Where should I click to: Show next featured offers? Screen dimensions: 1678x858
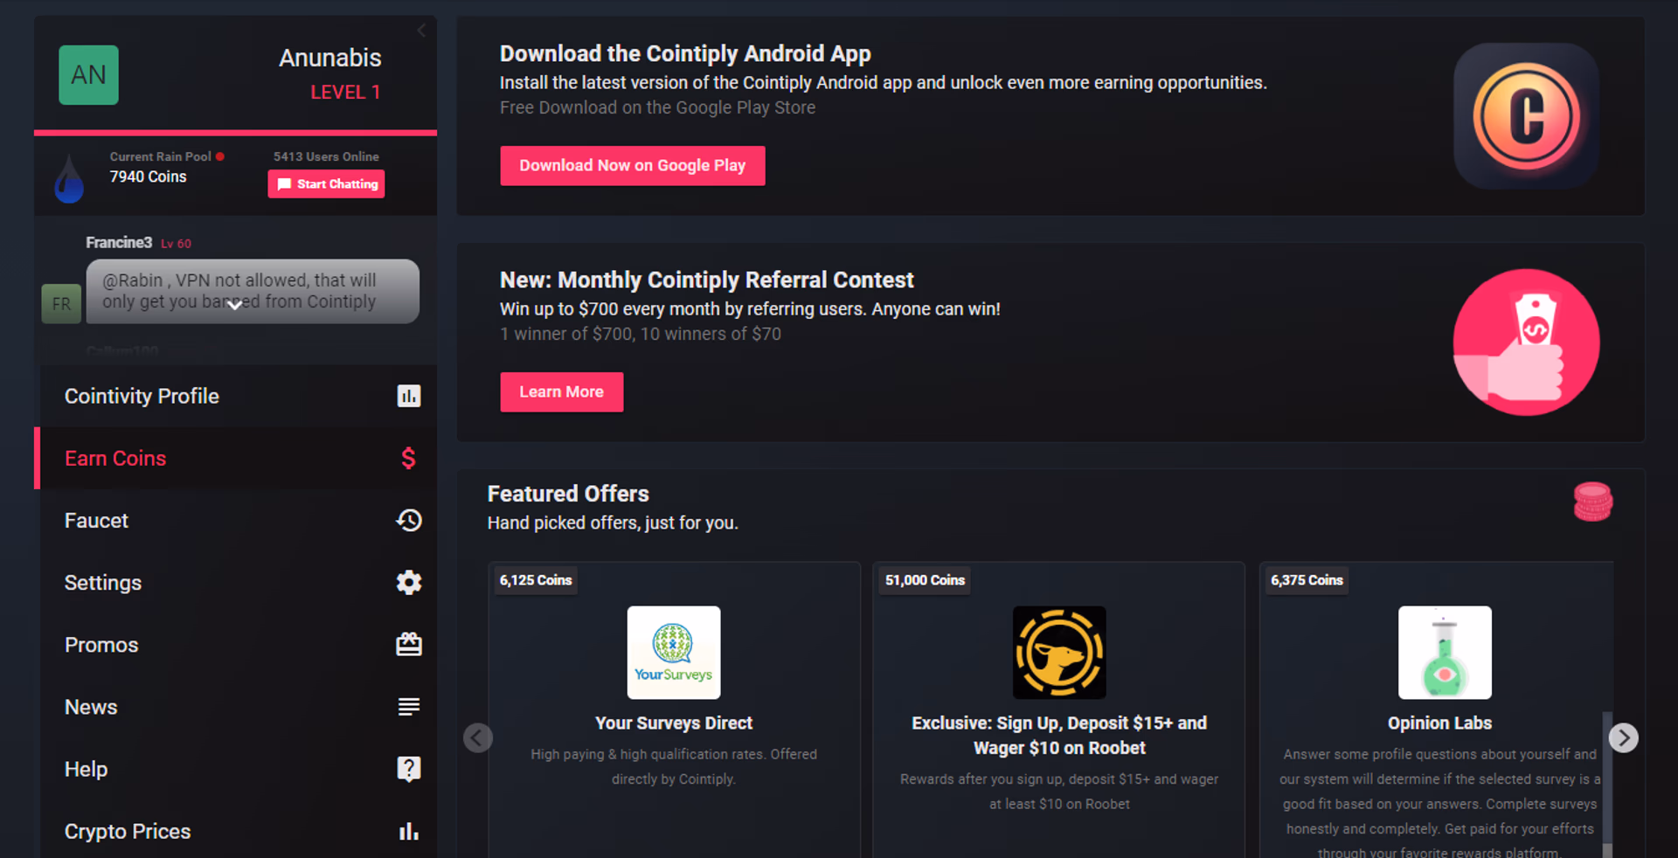point(1623,737)
